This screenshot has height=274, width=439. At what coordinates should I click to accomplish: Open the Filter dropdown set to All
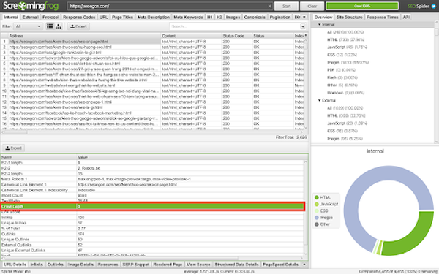pos(28,26)
